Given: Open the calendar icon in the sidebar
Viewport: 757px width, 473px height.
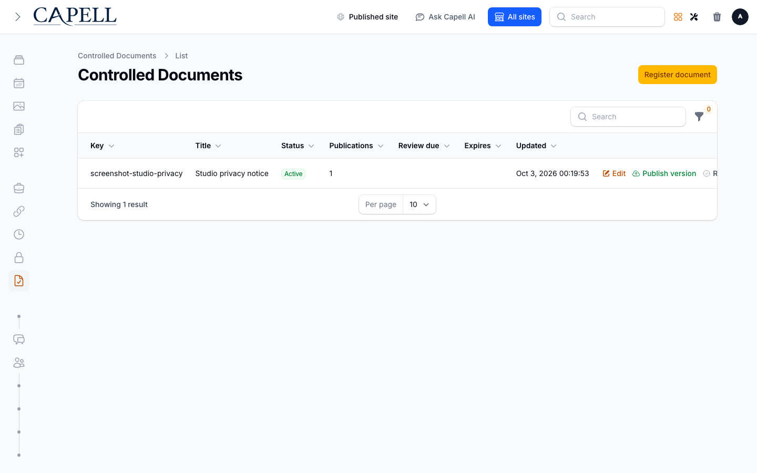Looking at the screenshot, I should pos(19,83).
